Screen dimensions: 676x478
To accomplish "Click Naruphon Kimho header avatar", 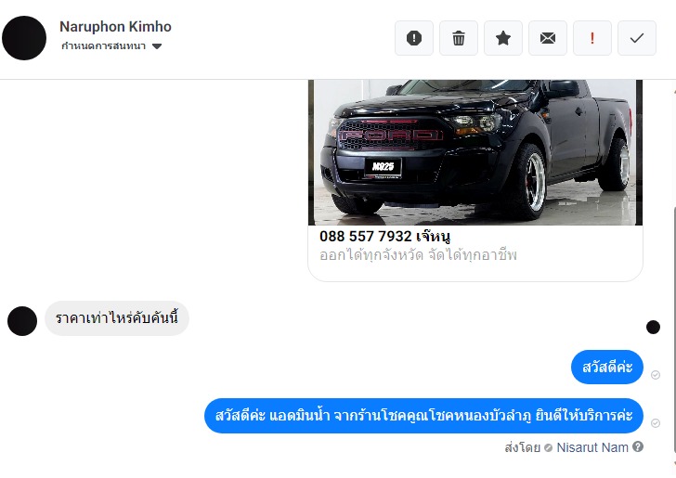I will click(x=24, y=38).
